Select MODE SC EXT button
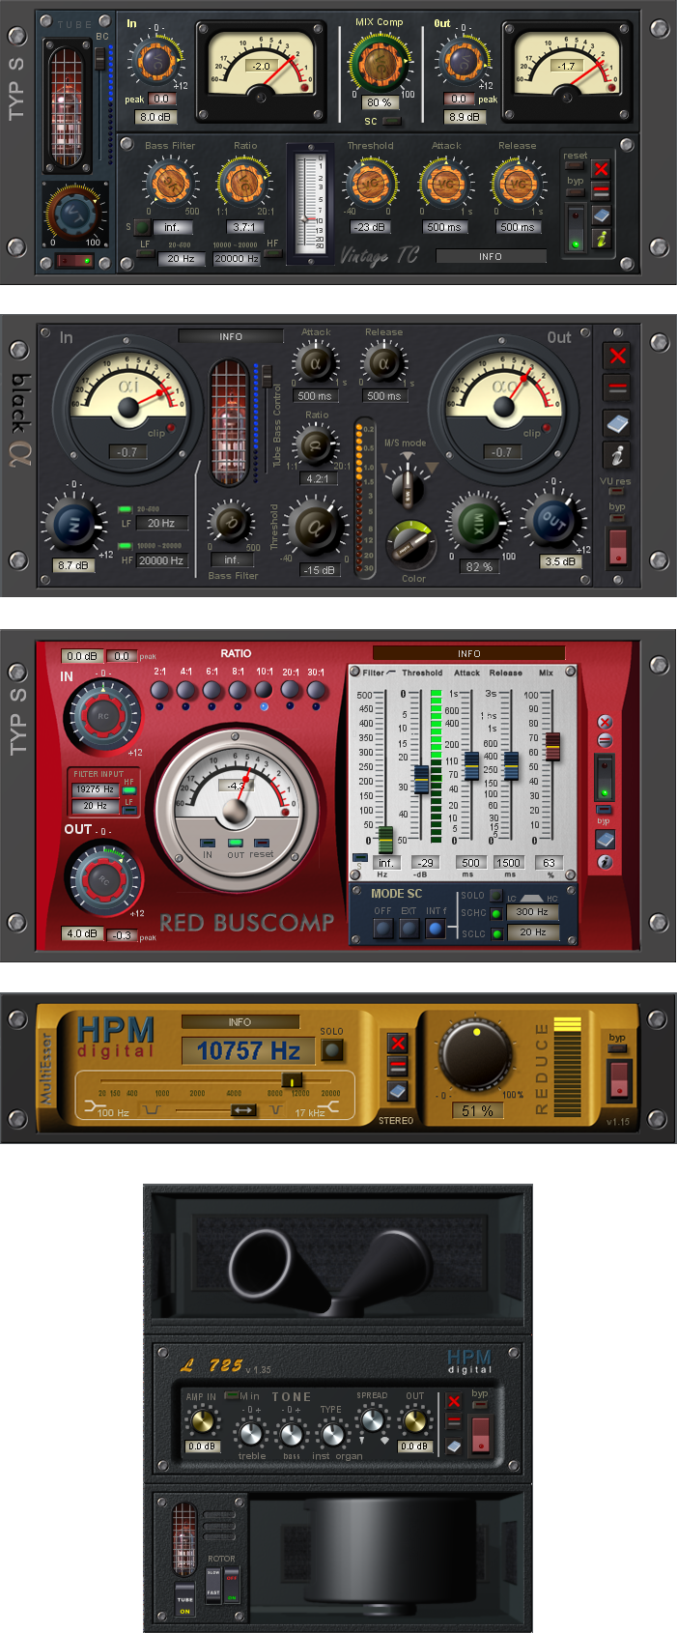 pyautogui.click(x=409, y=929)
